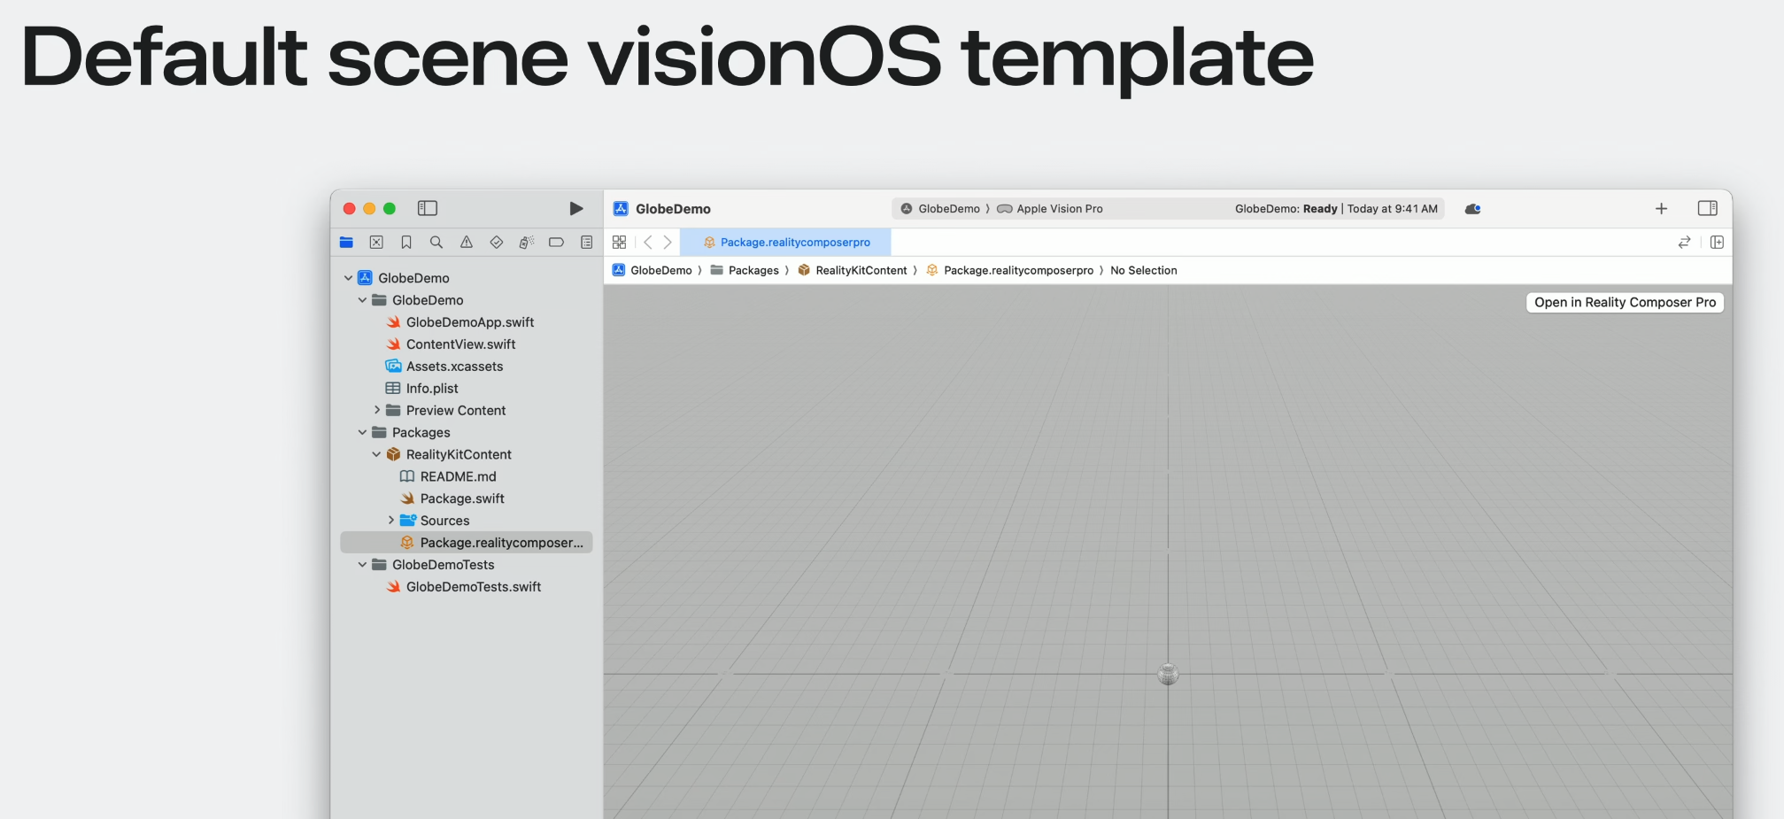The height and width of the screenshot is (819, 1784).
Task: Collapse the GlobeDemo project root
Action: coord(348,278)
